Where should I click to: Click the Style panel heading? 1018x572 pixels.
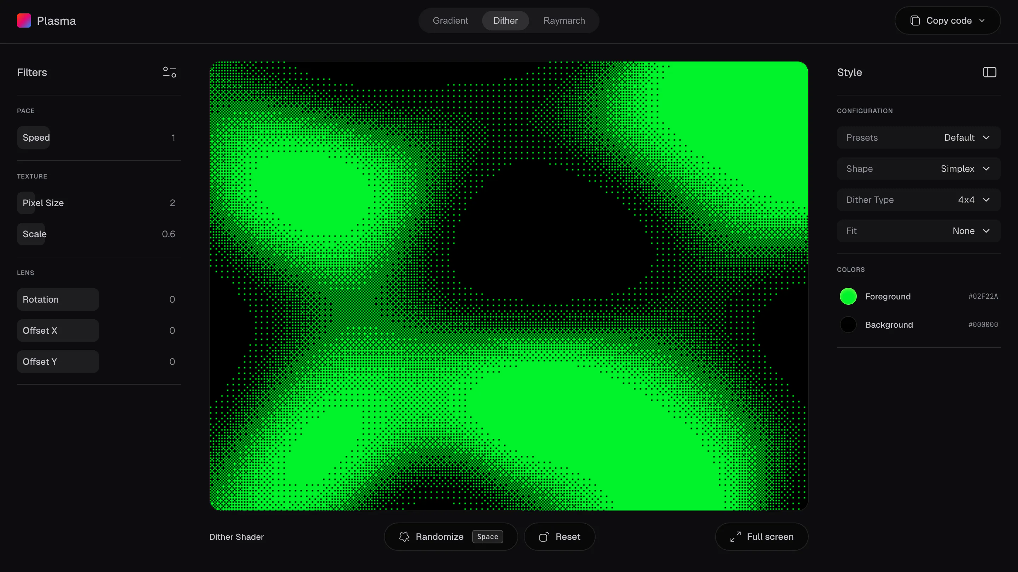pos(849,72)
